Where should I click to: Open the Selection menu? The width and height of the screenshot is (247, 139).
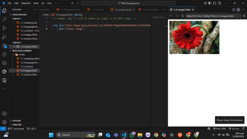coord(26,3)
